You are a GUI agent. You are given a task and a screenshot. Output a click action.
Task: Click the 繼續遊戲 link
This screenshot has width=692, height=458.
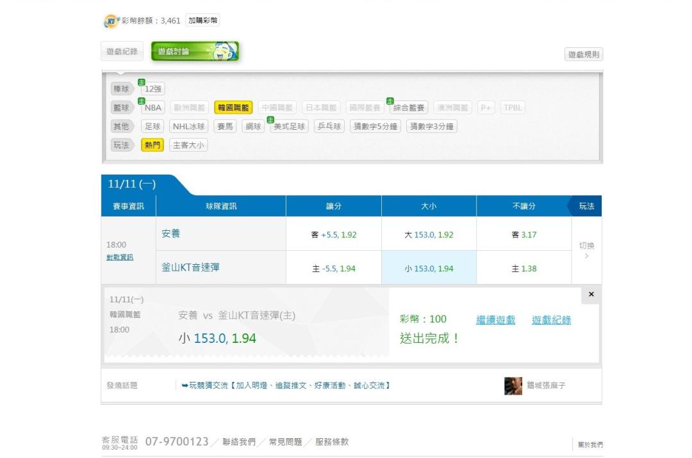(495, 320)
